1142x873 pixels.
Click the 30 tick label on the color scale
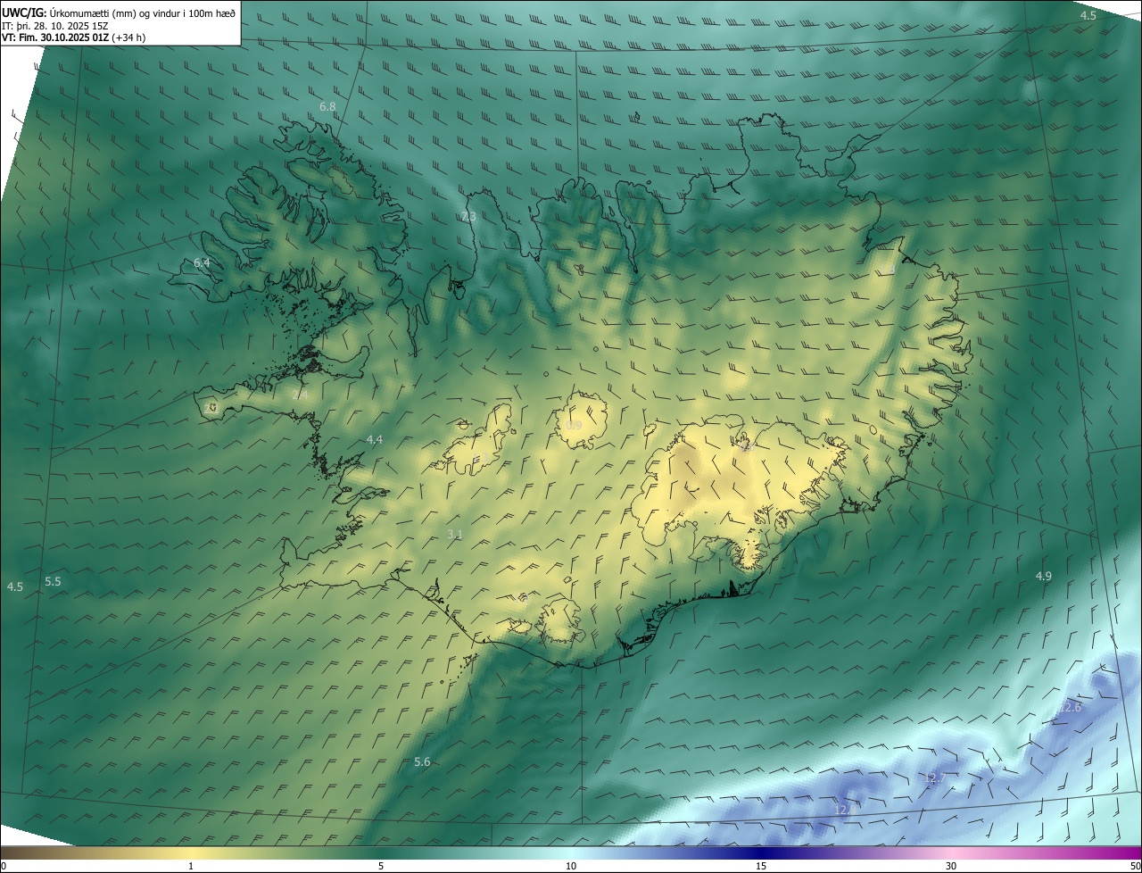click(x=951, y=866)
